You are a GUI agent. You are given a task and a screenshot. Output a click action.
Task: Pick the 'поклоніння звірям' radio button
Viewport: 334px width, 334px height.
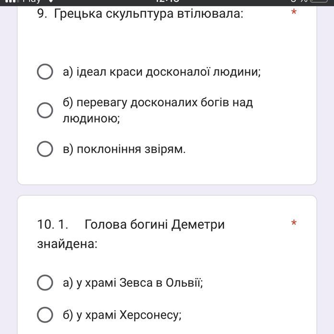[x=45, y=149]
